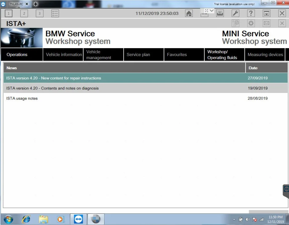Open the Operations tab

(x=22, y=55)
